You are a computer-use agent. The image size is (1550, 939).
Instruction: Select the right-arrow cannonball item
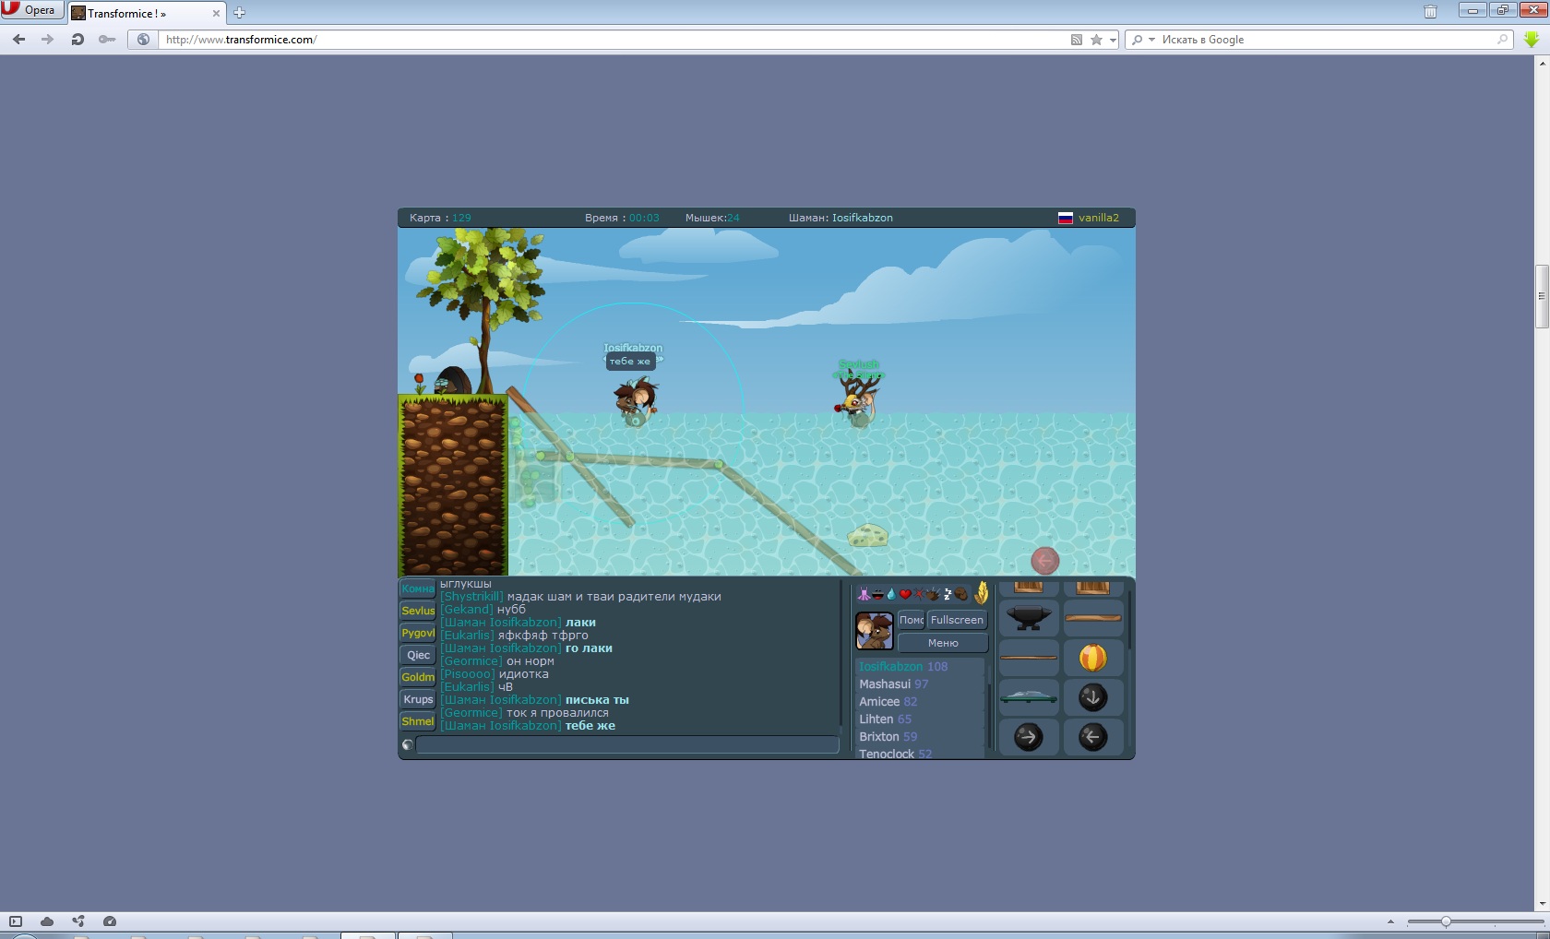pyautogui.click(x=1029, y=737)
